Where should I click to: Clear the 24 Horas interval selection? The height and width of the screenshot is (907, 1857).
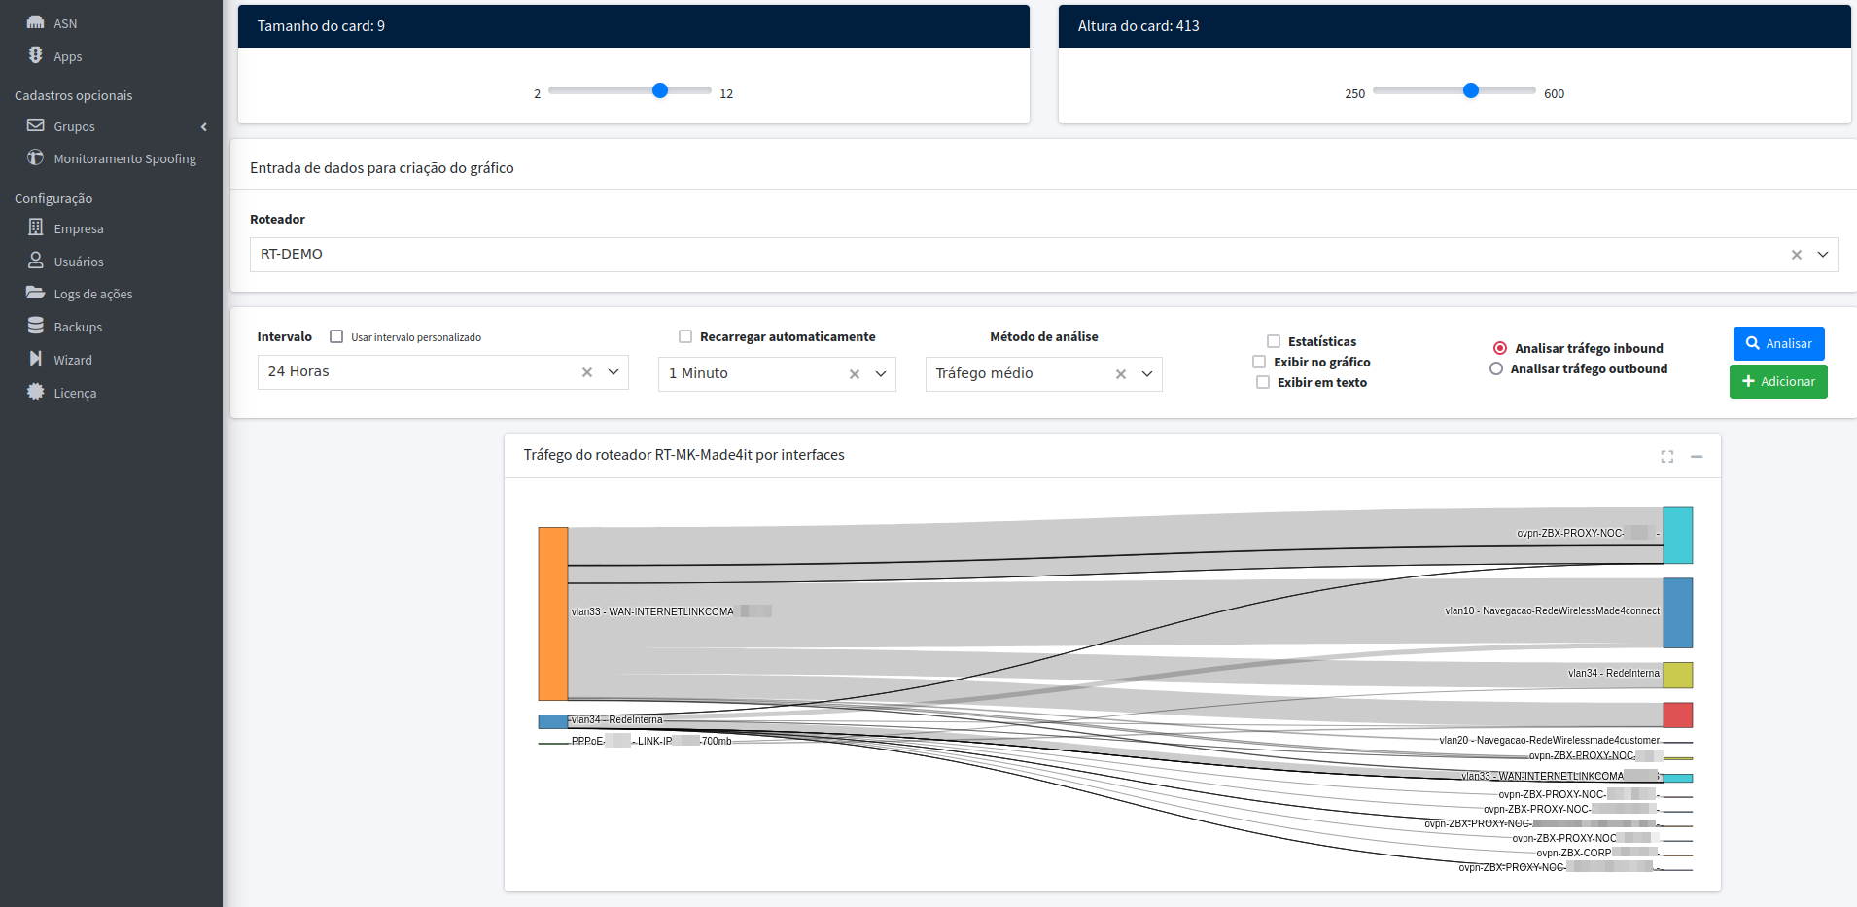point(587,372)
